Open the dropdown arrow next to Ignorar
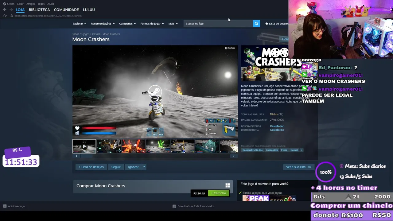 pyautogui.click(x=144, y=167)
